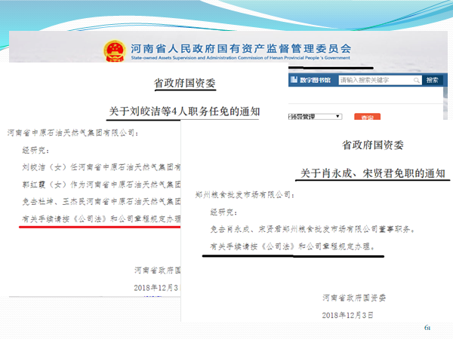Click the 省政府国资委 heading in left document
This screenshot has height=339, width=453.
pyautogui.click(x=185, y=83)
